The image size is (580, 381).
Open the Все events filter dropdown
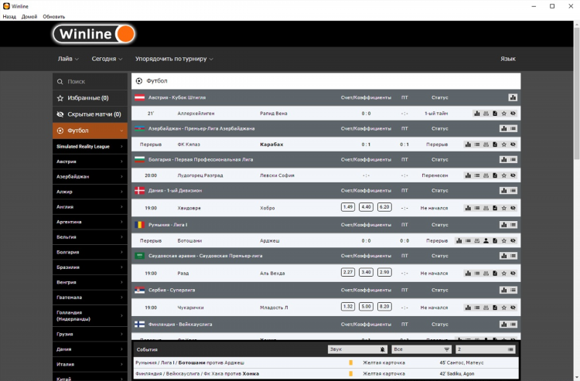tap(421, 349)
